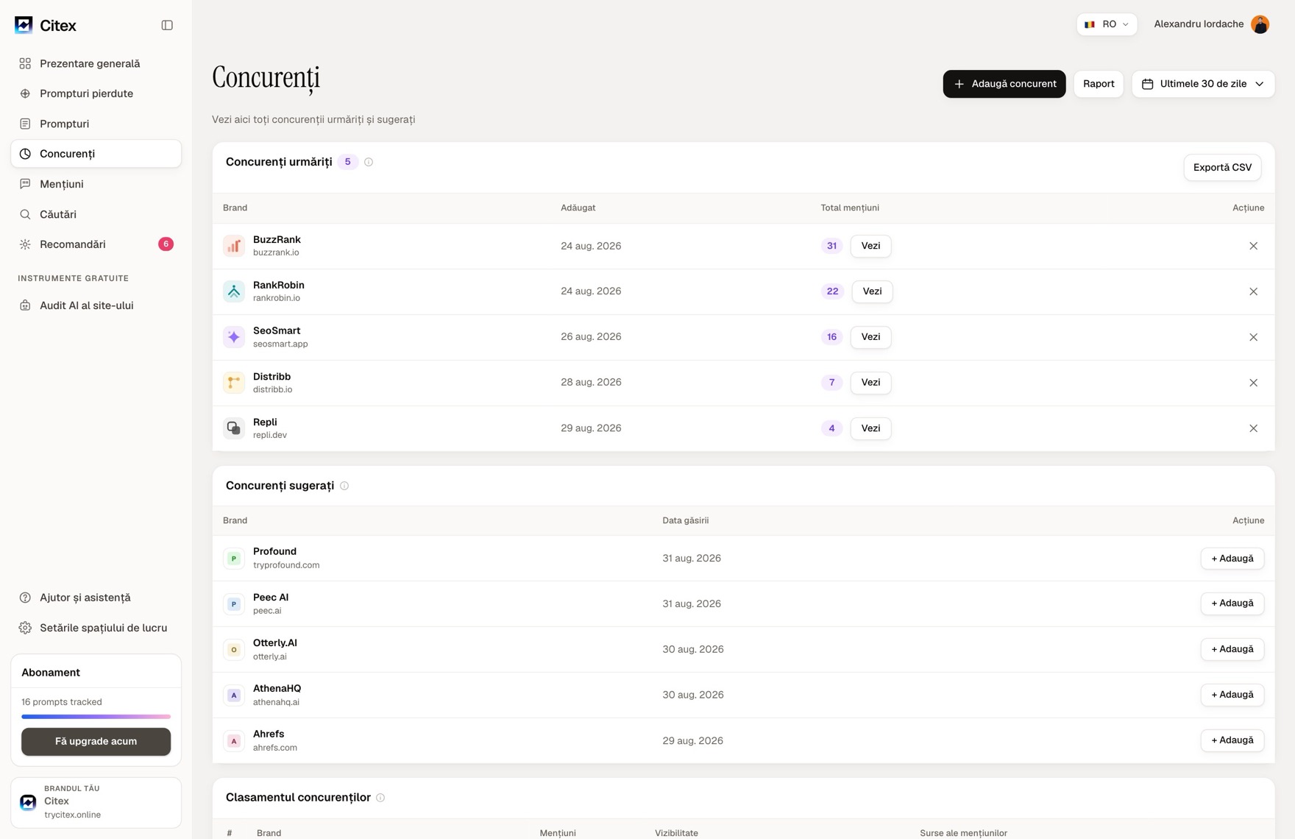Remove Distribb with its X icon
The width and height of the screenshot is (1295, 839).
coord(1253,383)
